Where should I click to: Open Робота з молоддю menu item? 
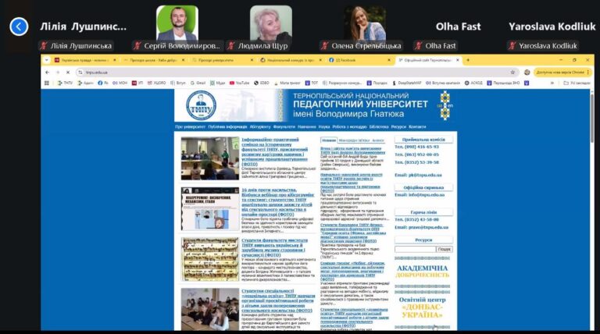coord(349,127)
